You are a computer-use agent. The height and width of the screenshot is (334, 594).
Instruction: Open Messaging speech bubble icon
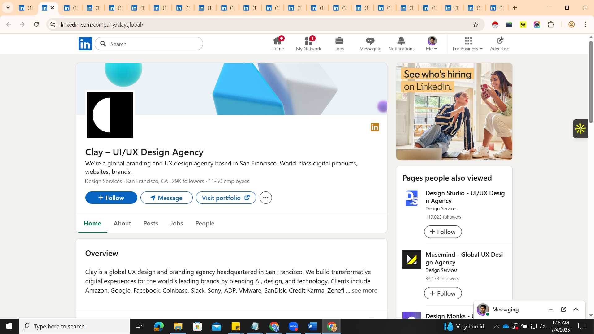370,41
